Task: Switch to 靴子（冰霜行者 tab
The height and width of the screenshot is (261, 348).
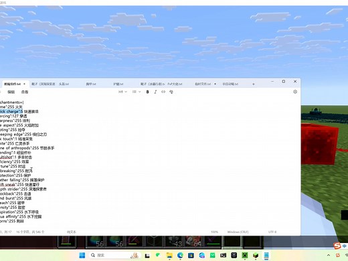Action: click(x=153, y=84)
